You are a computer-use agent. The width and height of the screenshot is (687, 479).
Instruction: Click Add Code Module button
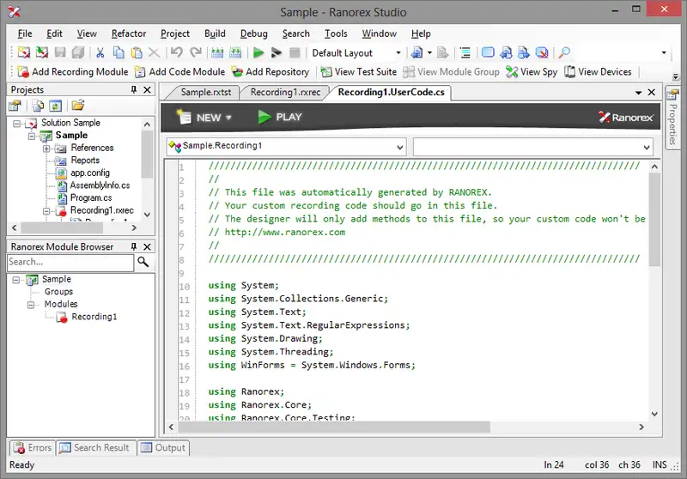click(179, 72)
